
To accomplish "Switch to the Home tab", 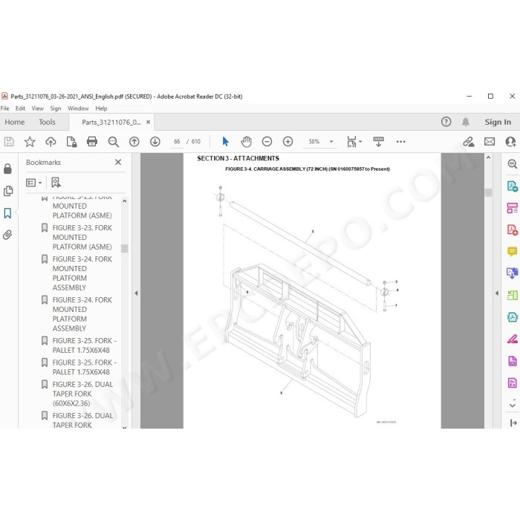I will coord(15,122).
